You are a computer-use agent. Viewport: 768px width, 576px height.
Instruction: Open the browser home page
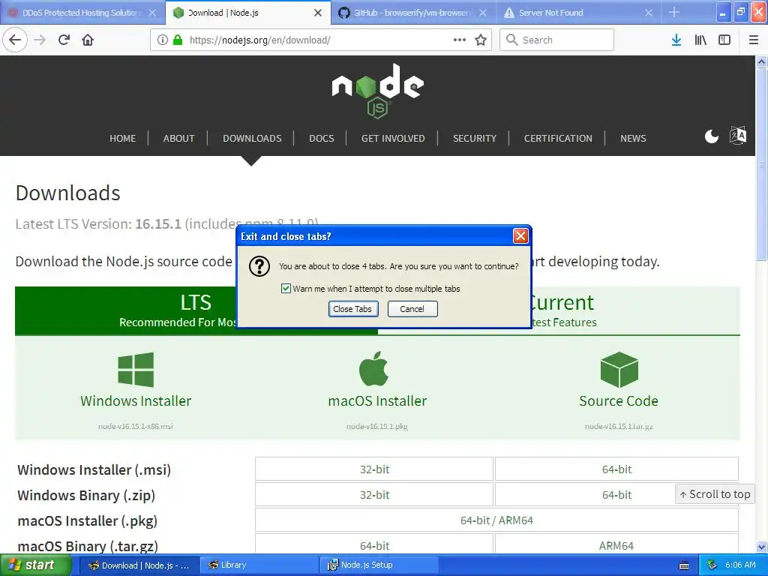[88, 40]
